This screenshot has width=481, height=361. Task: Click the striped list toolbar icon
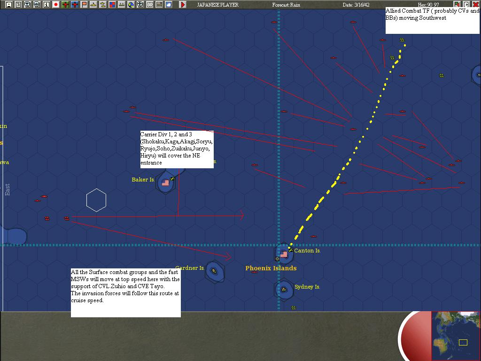point(159,5)
